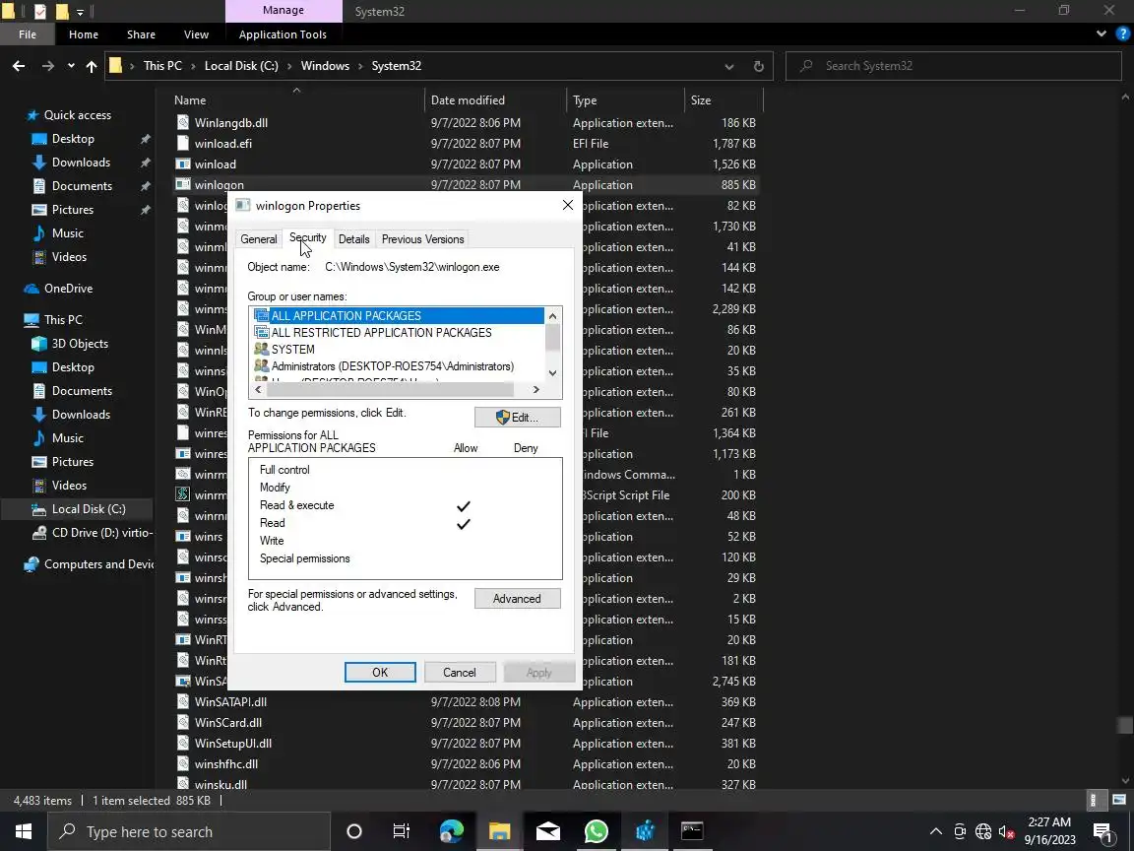
Task: Select the Winlangdb.dll file icon
Action: tap(183, 123)
